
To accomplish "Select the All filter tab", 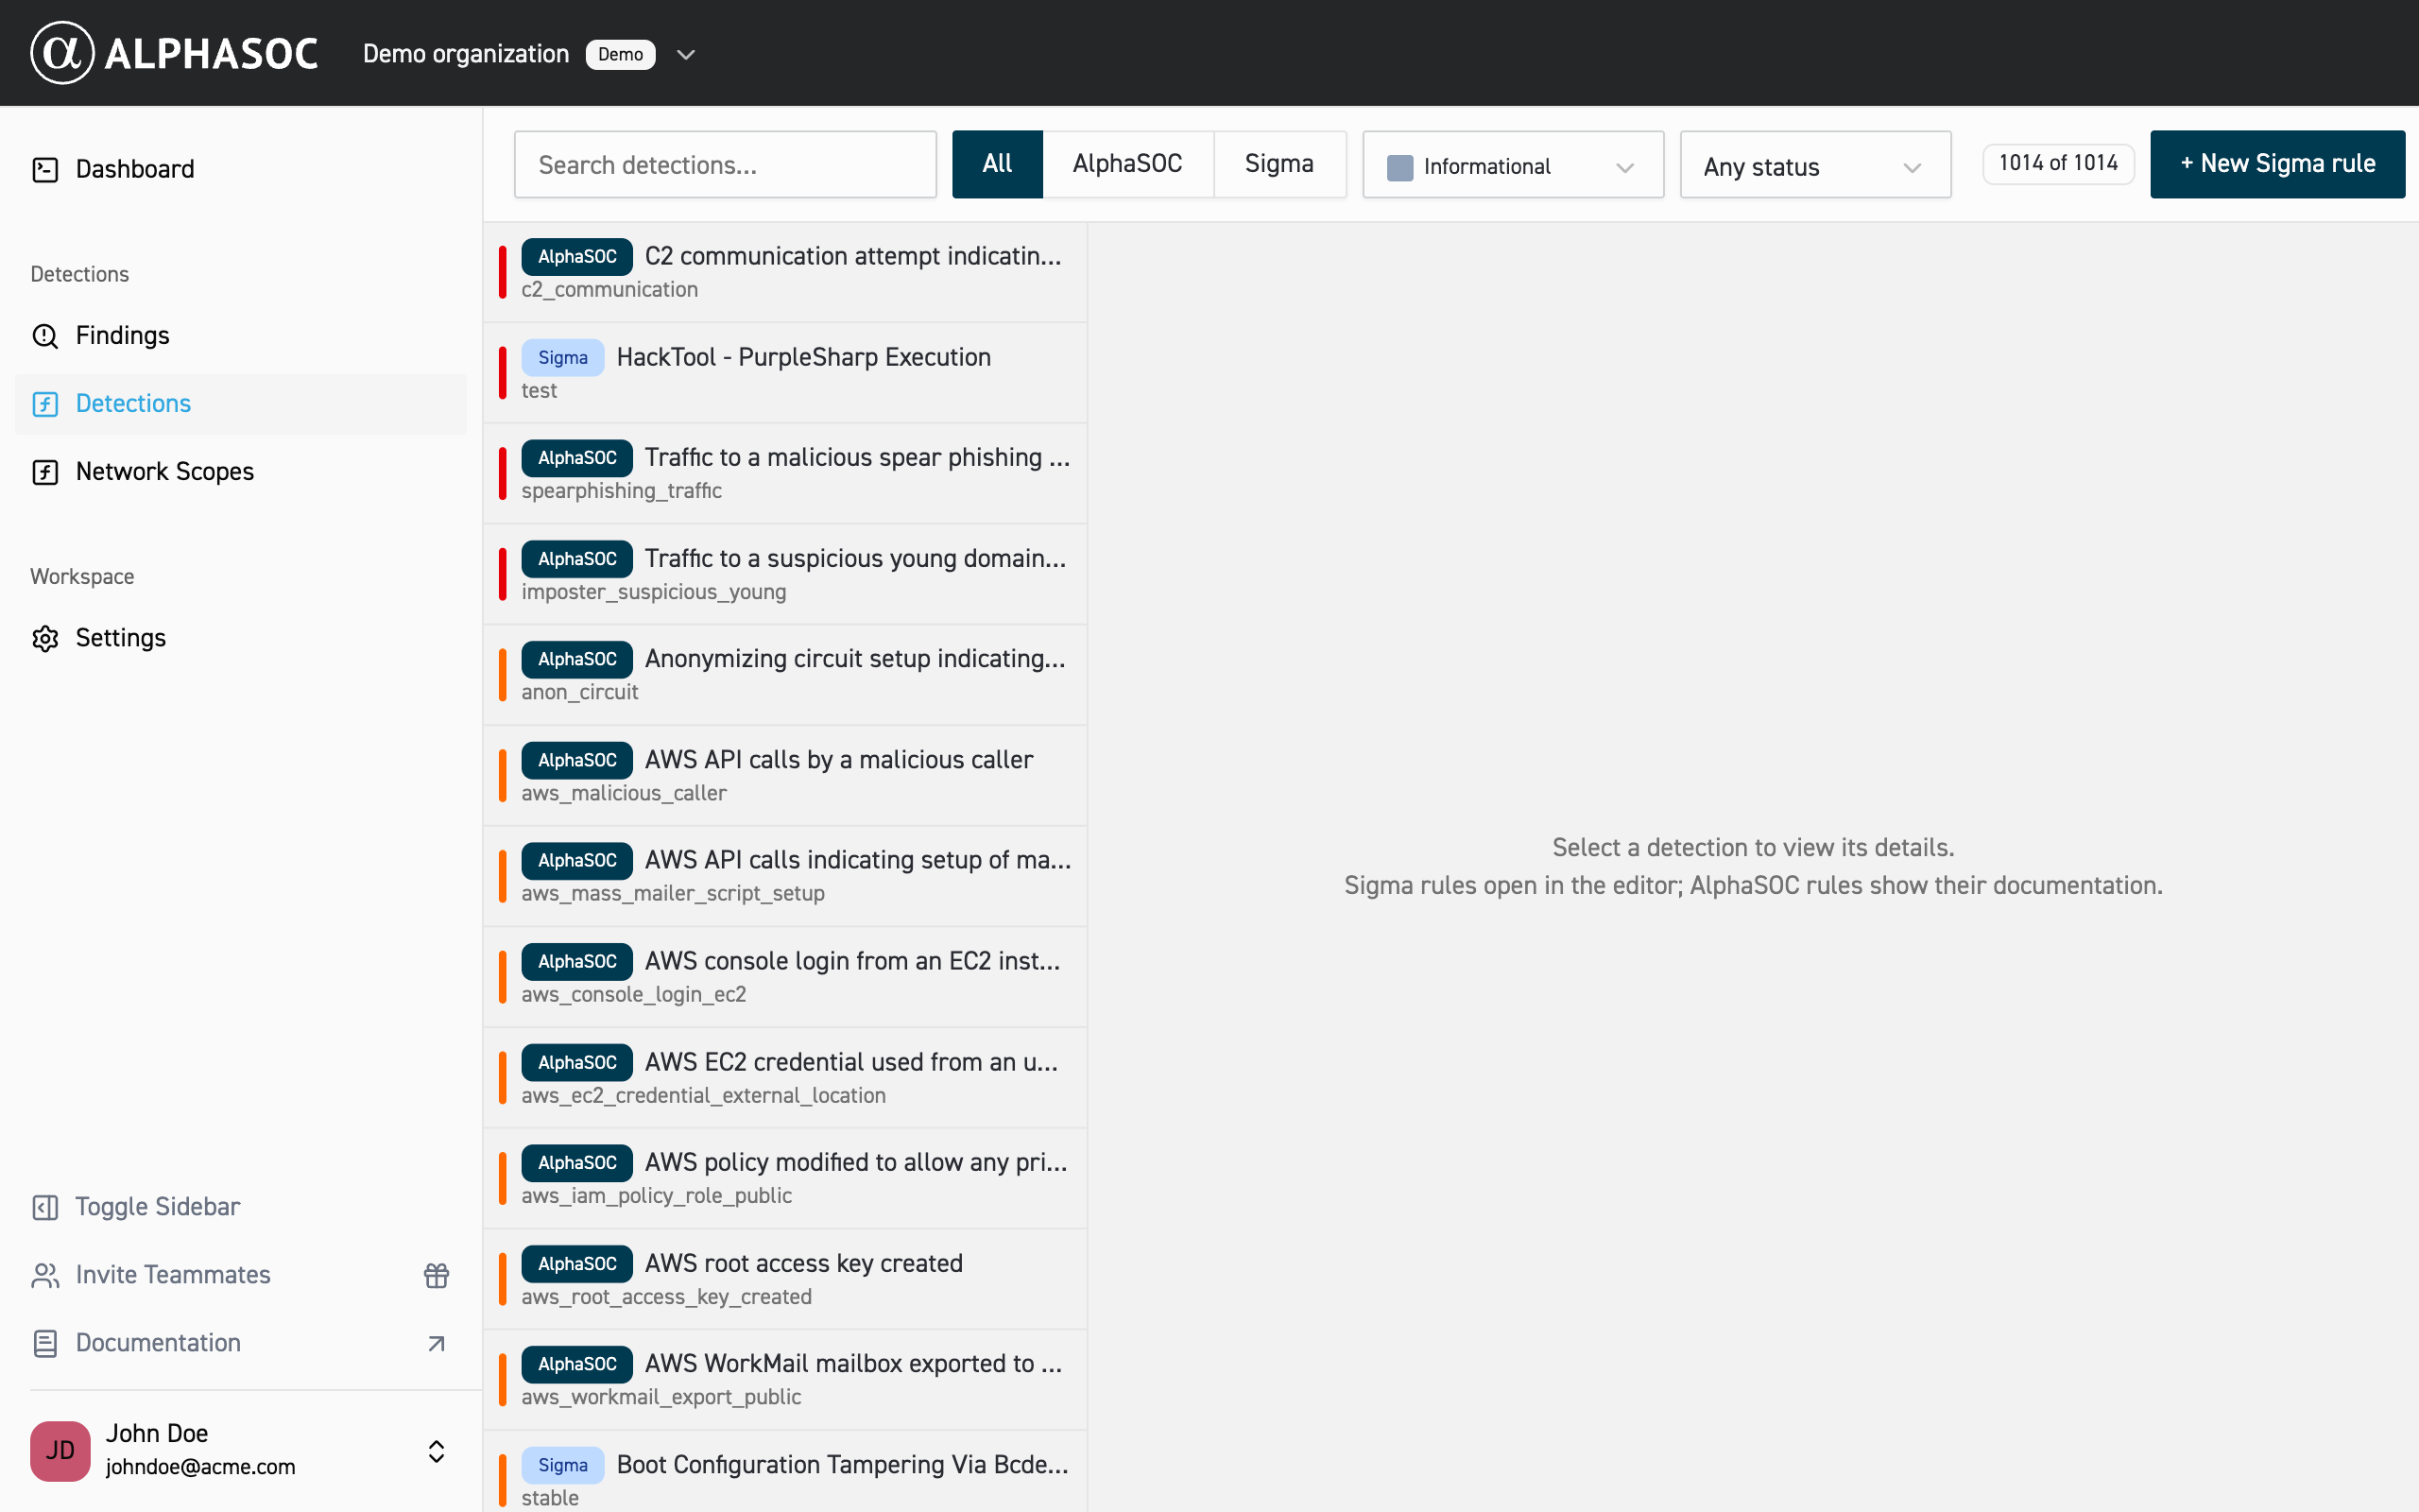I will click(997, 164).
